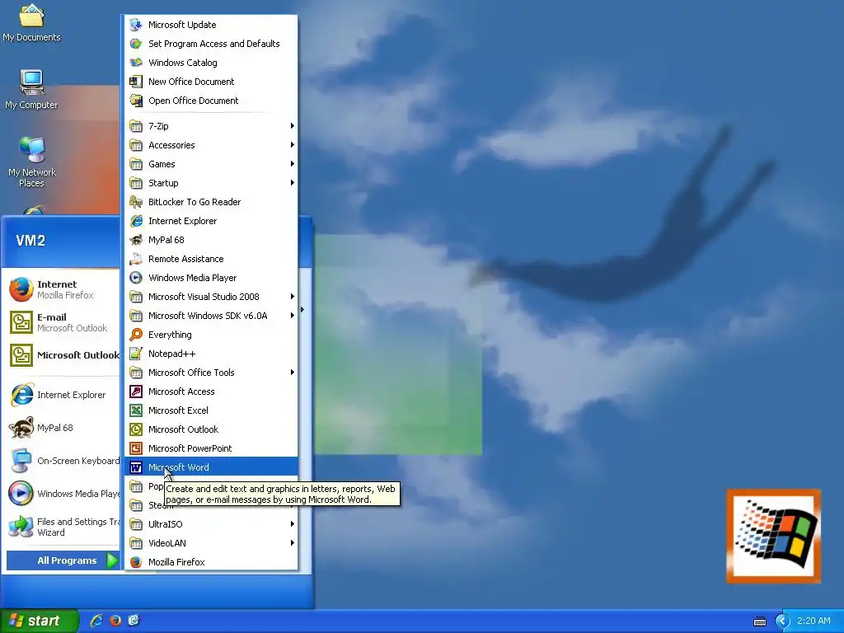
Task: Launch On-Screen Keyboard from start menu
Action: coord(63,461)
